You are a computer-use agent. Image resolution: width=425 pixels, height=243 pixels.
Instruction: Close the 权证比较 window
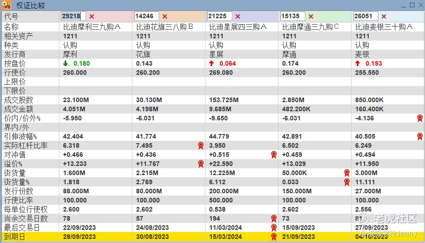tap(421, 5)
